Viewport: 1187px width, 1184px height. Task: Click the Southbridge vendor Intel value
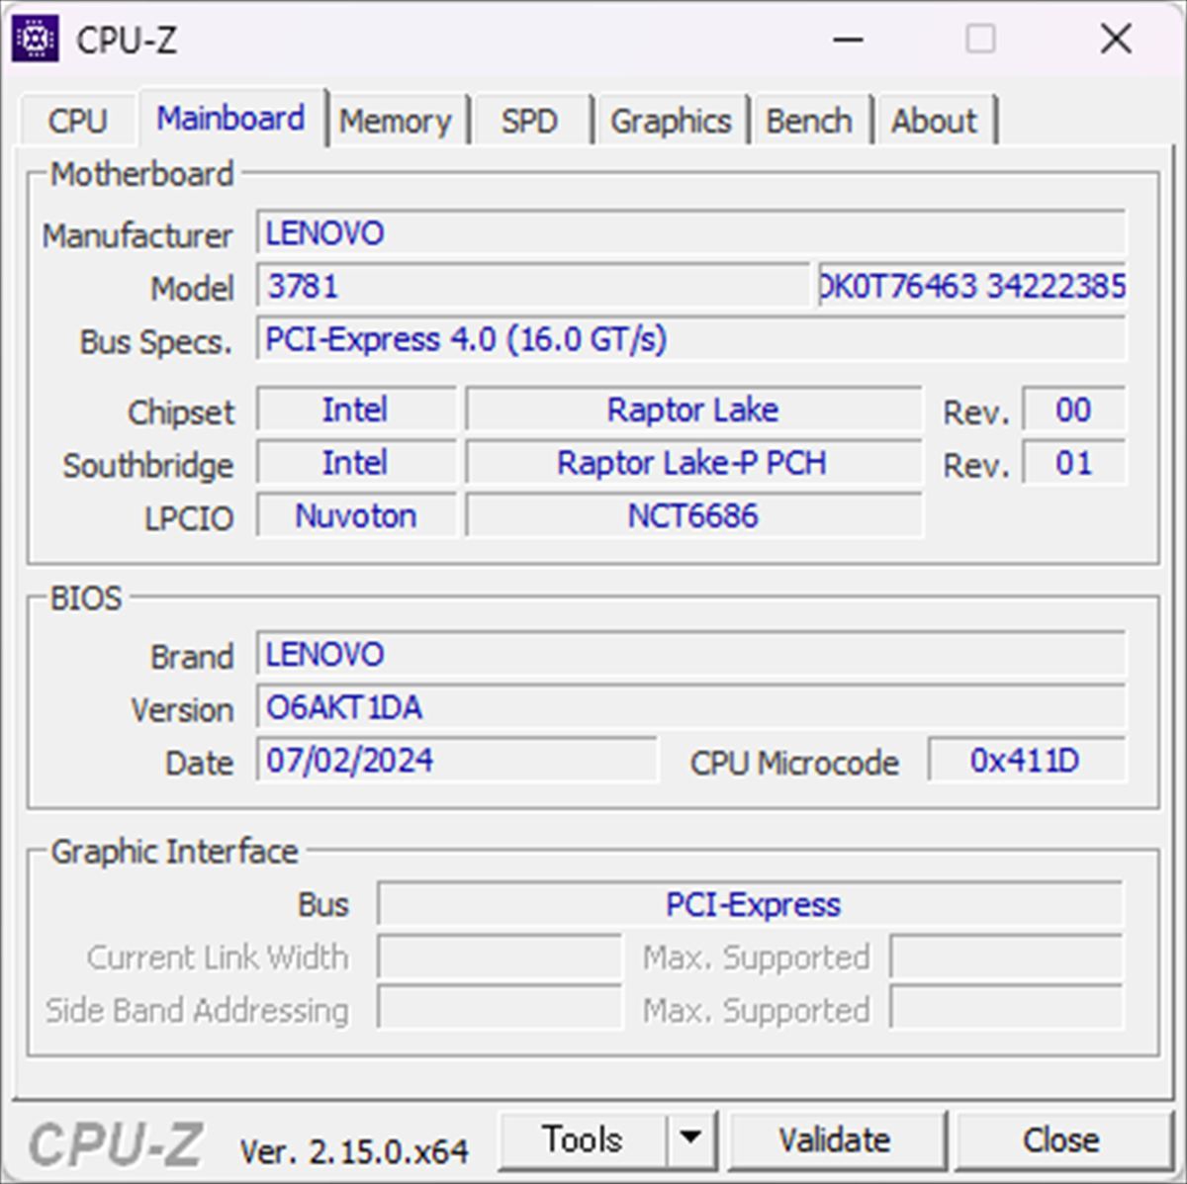coord(356,464)
